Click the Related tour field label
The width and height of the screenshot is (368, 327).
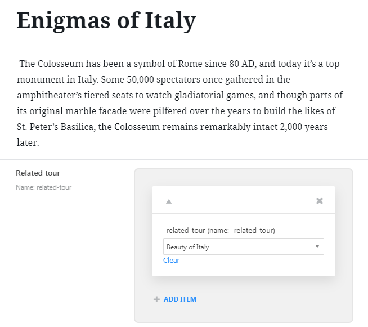click(x=38, y=173)
